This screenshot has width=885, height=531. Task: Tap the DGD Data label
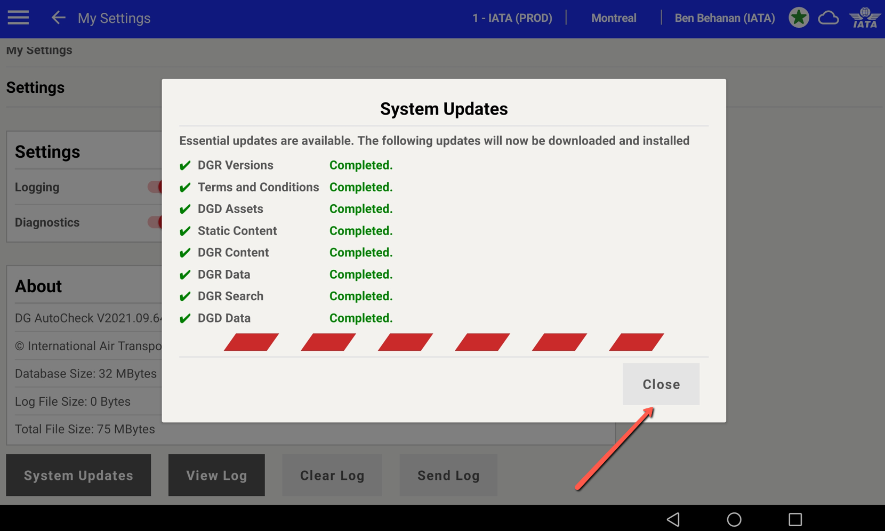click(x=224, y=318)
